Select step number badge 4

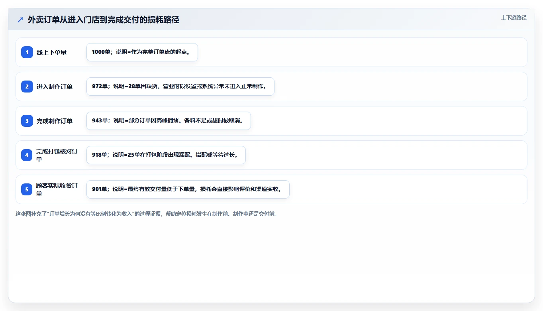tap(27, 155)
